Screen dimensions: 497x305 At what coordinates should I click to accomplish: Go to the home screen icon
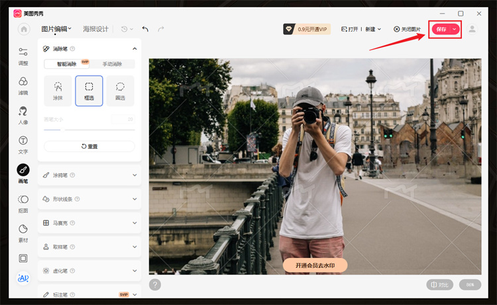click(24, 29)
